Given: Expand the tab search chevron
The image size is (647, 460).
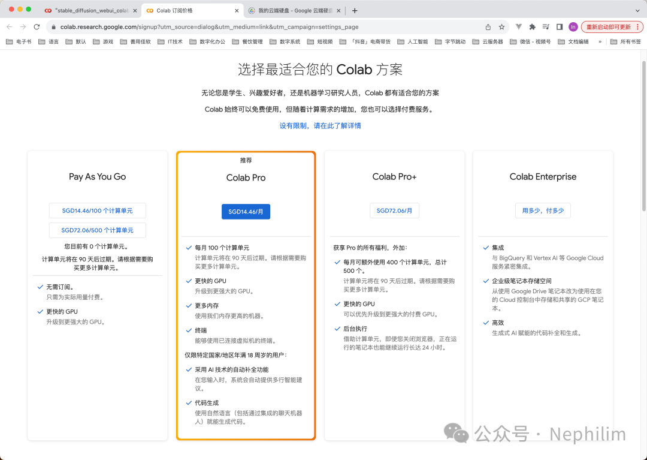Looking at the screenshot, I should (637, 11).
